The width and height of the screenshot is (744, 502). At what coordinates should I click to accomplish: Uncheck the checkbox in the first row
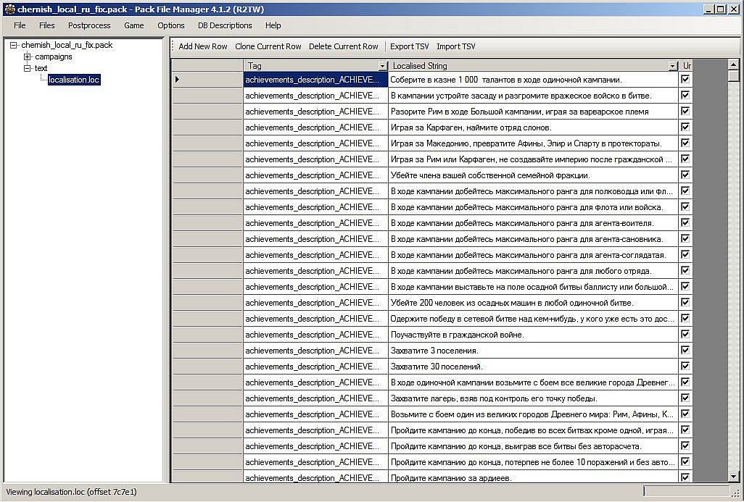tap(685, 80)
